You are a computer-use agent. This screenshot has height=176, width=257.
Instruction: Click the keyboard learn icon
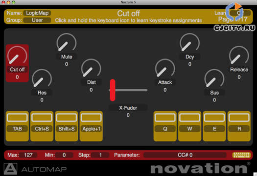(x=241, y=155)
